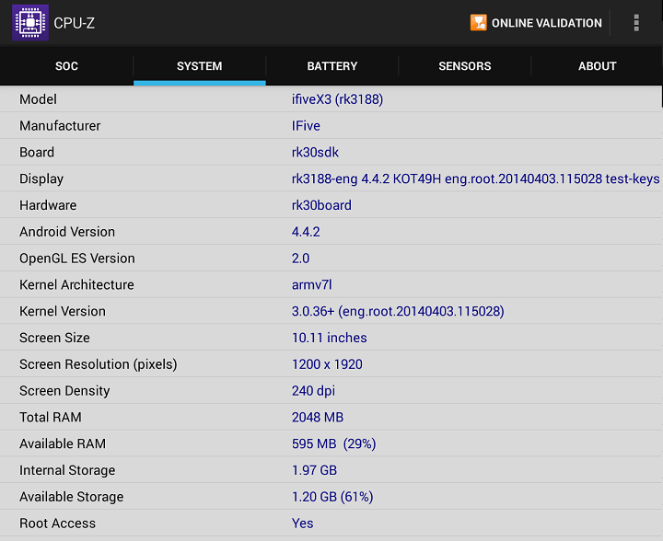
Task: Select the Hardware row label
Action: click(x=48, y=205)
